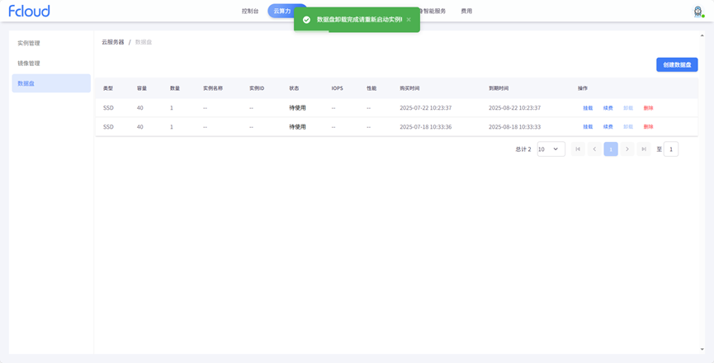Close the green success notification
Image resolution: width=714 pixels, height=363 pixels.
point(409,20)
